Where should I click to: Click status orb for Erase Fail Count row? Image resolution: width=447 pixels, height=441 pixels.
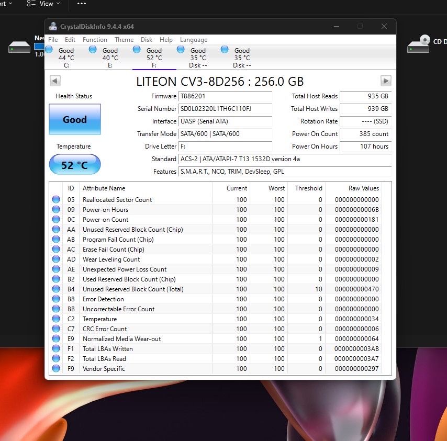(x=56, y=248)
